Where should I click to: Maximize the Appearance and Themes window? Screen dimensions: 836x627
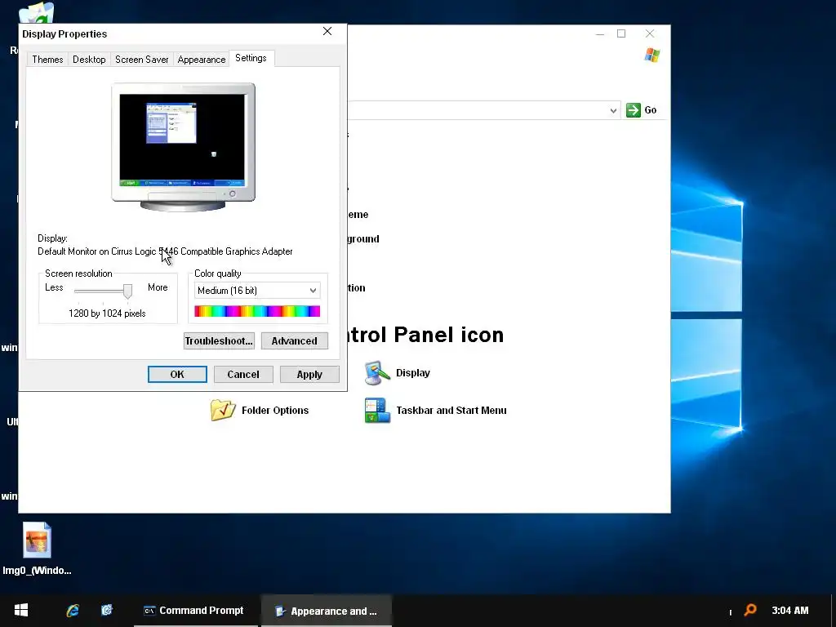(621, 33)
